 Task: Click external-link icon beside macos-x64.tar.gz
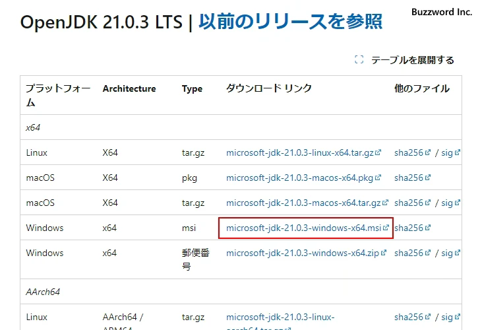click(385, 202)
